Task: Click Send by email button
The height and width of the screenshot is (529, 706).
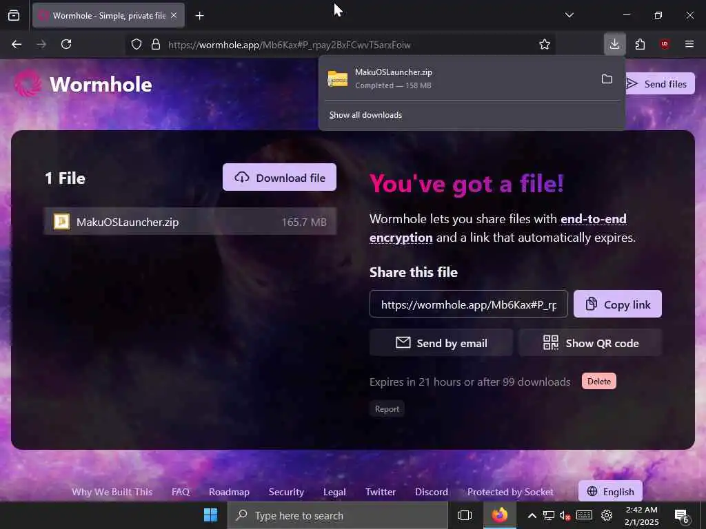Action: (441, 343)
